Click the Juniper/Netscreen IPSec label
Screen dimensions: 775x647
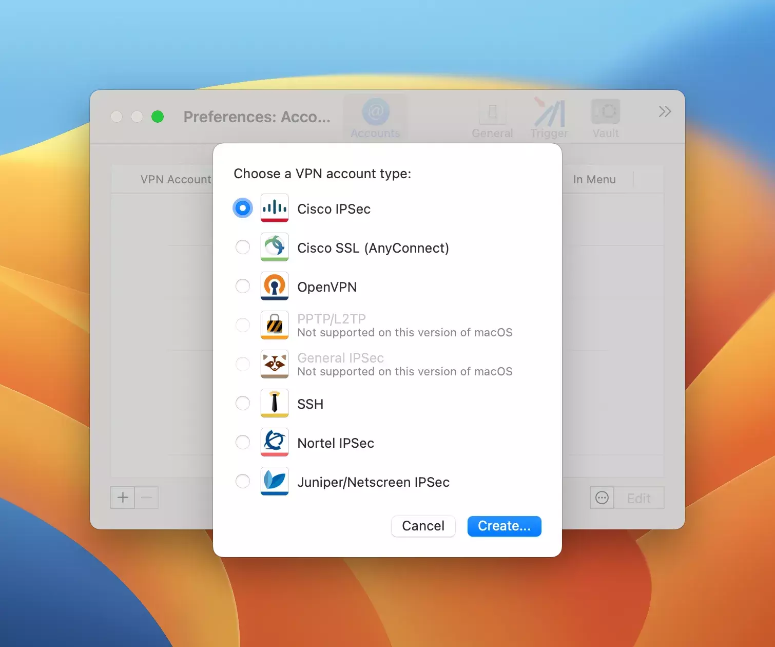(374, 482)
